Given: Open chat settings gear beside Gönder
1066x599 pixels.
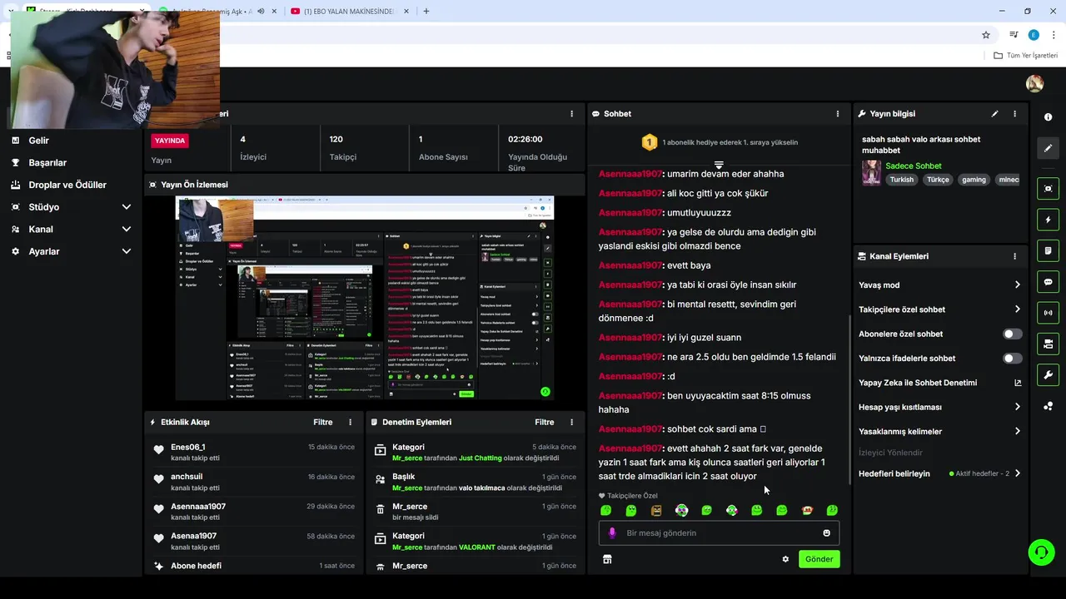Looking at the screenshot, I should pos(785,559).
